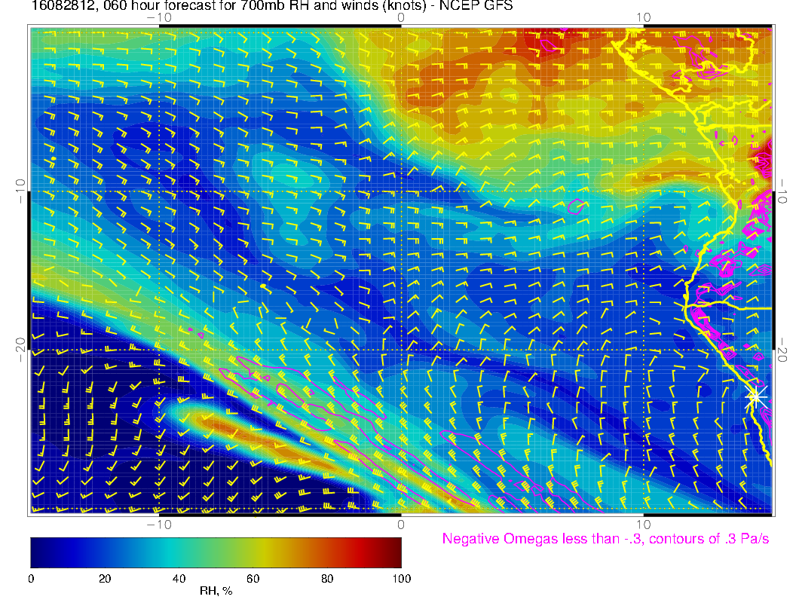Click the '-20' latitude label on left axis

(x=20, y=350)
